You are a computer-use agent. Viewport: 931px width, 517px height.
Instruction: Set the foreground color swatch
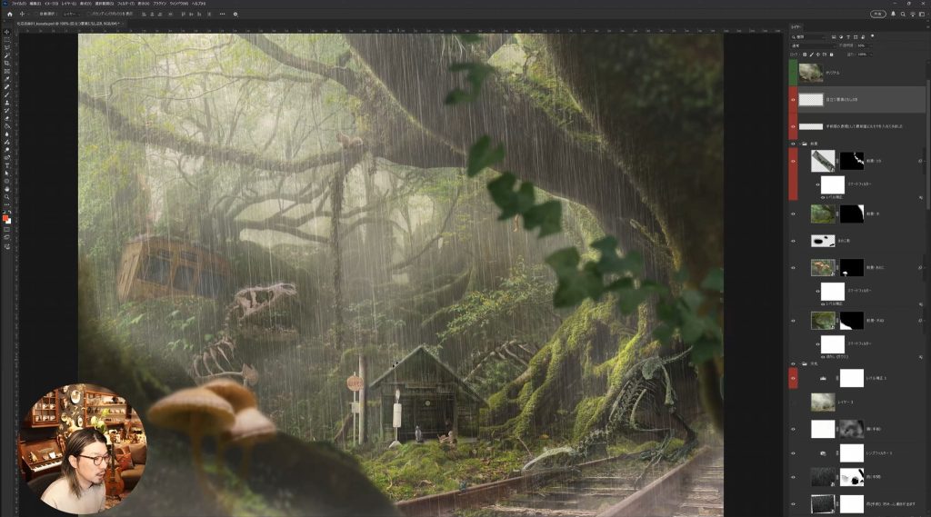pos(5,218)
